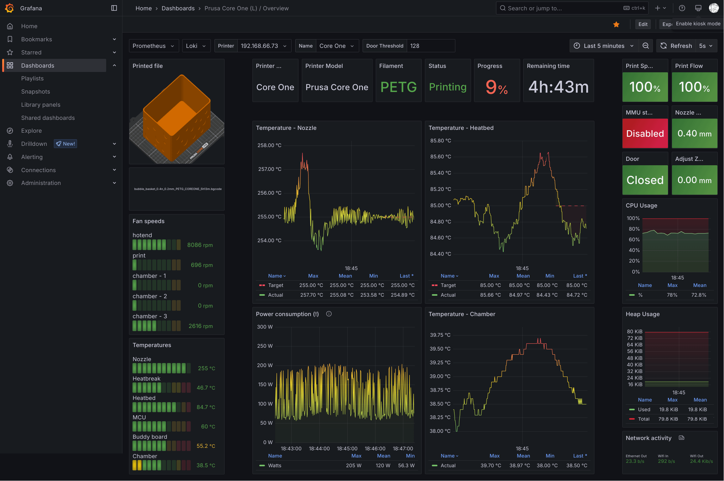Open the help question mark icon

pos(682,8)
